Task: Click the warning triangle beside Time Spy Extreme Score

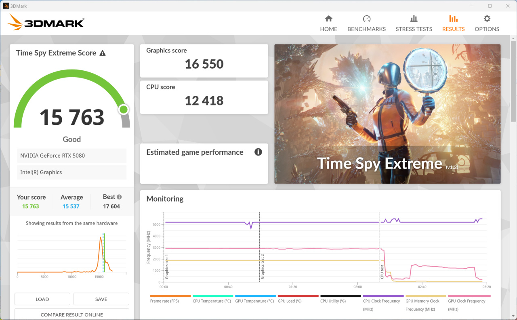Action: [103, 53]
